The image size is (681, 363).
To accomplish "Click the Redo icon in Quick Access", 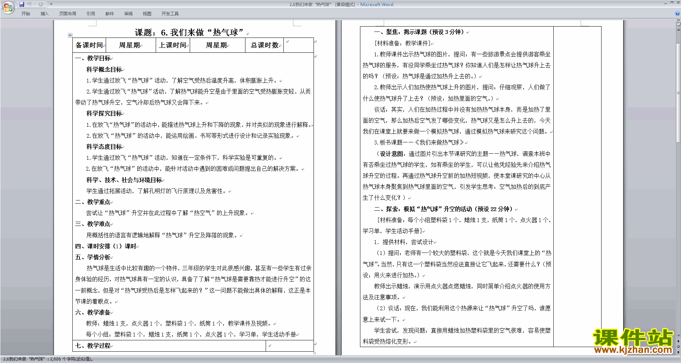I will coord(41,4).
